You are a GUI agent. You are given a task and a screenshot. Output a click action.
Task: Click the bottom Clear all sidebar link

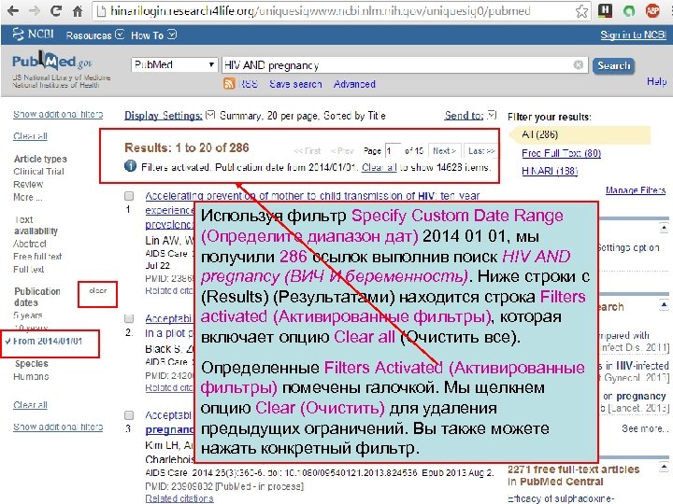(30, 404)
